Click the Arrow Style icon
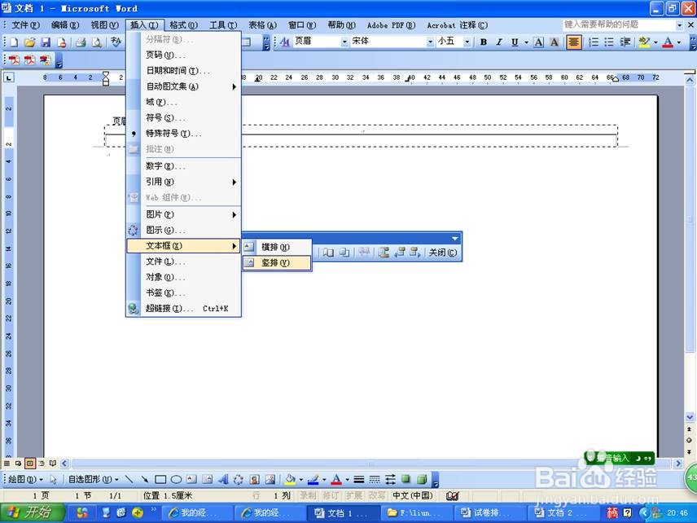 coord(390,479)
